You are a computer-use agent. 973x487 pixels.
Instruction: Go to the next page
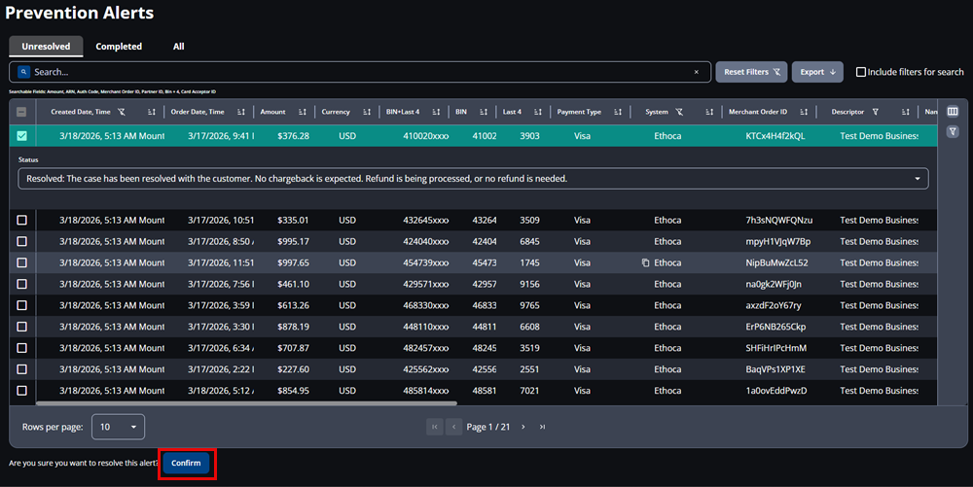point(523,427)
